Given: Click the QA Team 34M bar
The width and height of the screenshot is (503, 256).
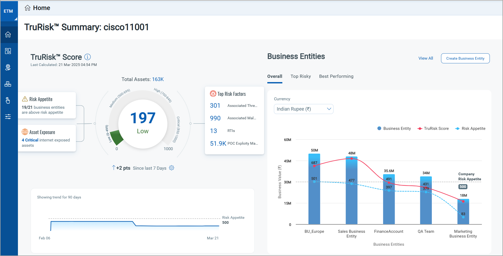Looking at the screenshot, I should click(426, 200).
